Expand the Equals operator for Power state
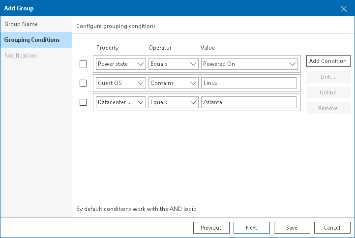Image resolution: width=355 pixels, height=238 pixels. (173, 64)
